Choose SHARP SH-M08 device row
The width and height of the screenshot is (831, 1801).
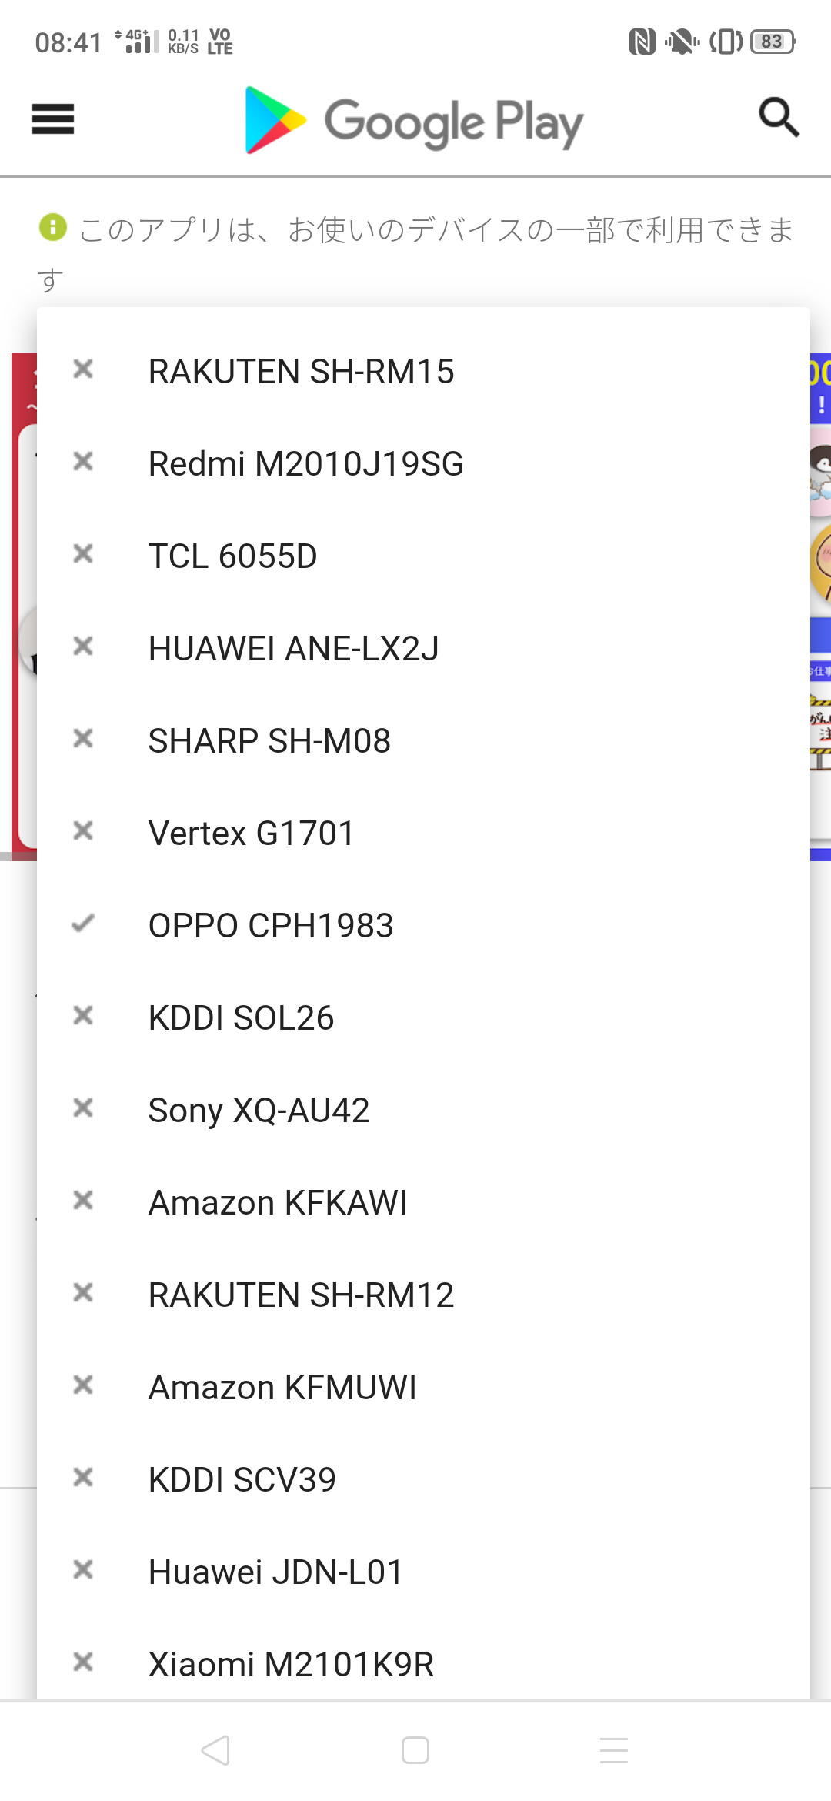point(269,740)
